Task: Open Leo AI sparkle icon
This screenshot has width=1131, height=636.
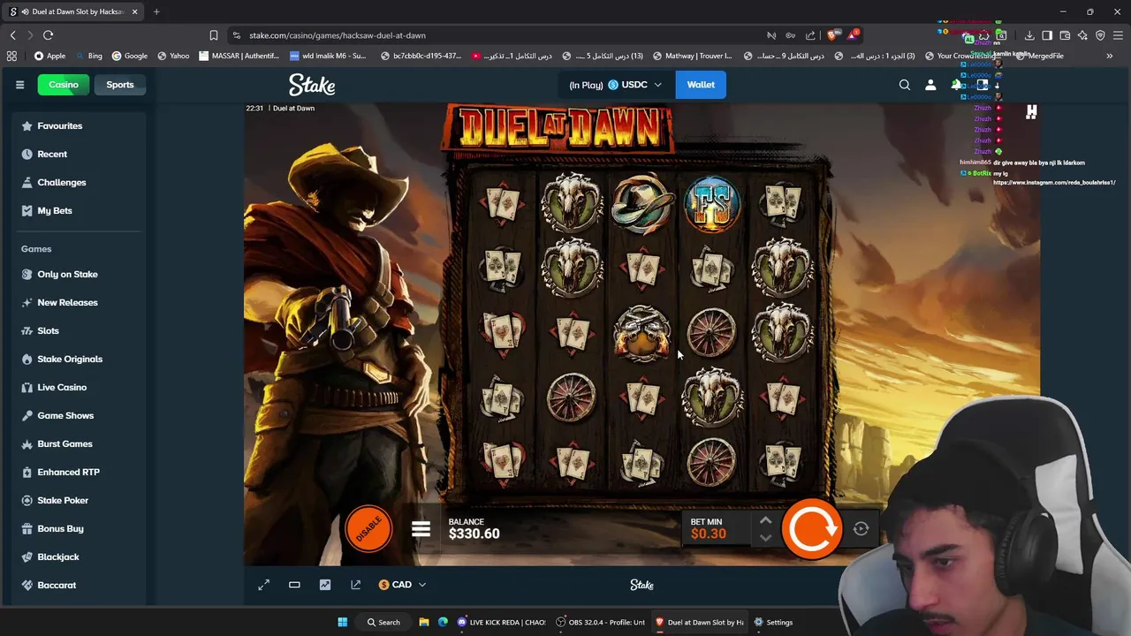Action: pyautogui.click(x=1082, y=35)
